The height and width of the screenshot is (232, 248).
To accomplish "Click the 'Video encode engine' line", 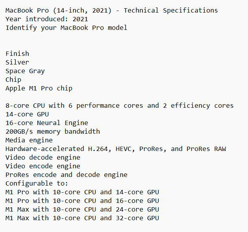I will click(43, 166).
